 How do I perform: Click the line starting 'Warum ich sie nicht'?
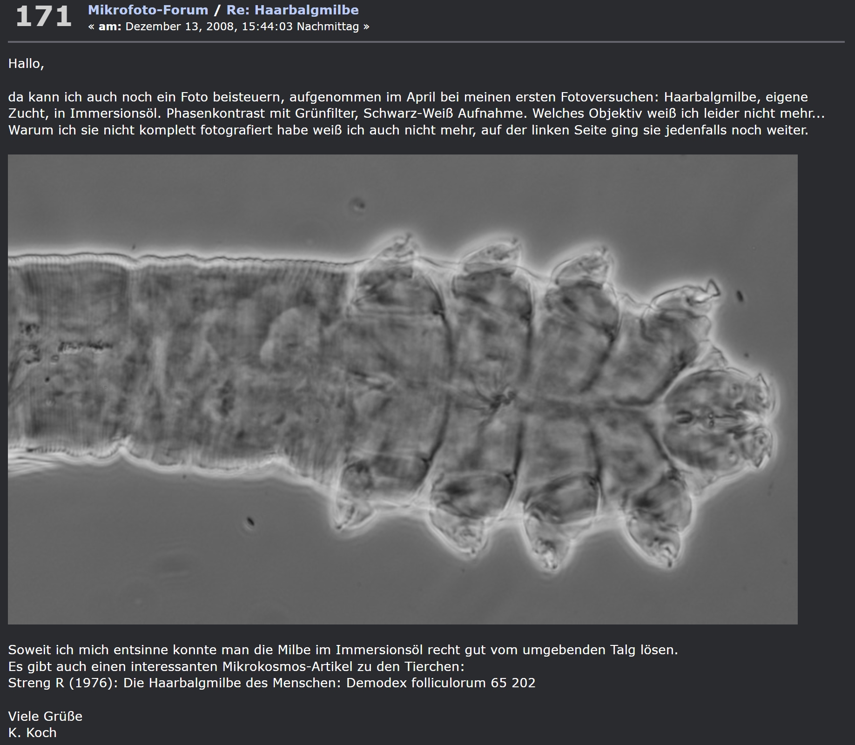coord(408,130)
